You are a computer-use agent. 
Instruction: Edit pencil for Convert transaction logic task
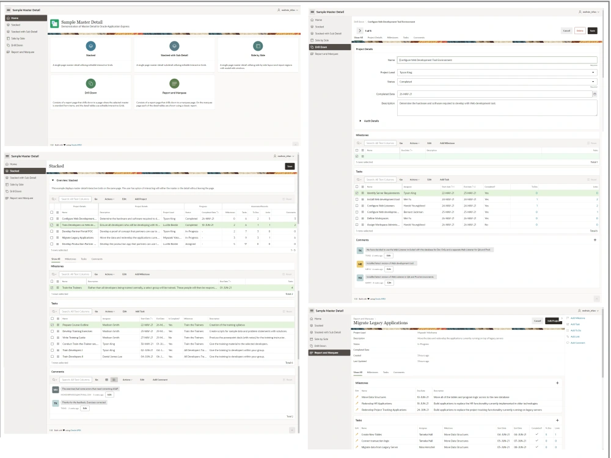(x=357, y=440)
